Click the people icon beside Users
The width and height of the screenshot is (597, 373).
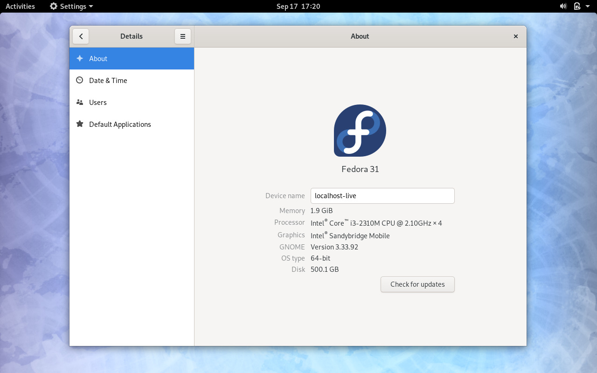[x=79, y=102]
